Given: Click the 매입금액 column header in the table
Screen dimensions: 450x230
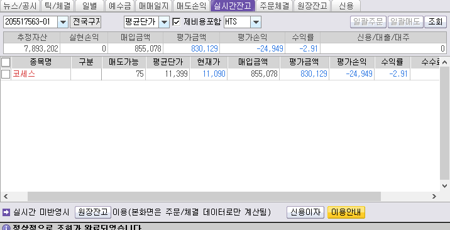Looking at the screenshot, I should 253,62.
